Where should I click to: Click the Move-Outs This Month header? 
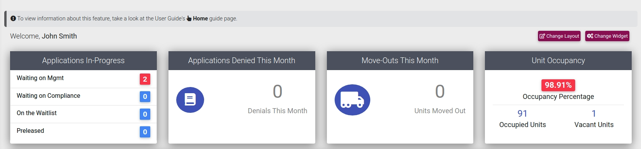point(400,60)
